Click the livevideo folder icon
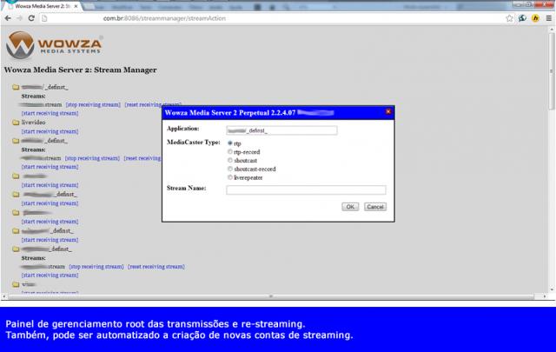This screenshot has width=556, height=352. coord(16,123)
